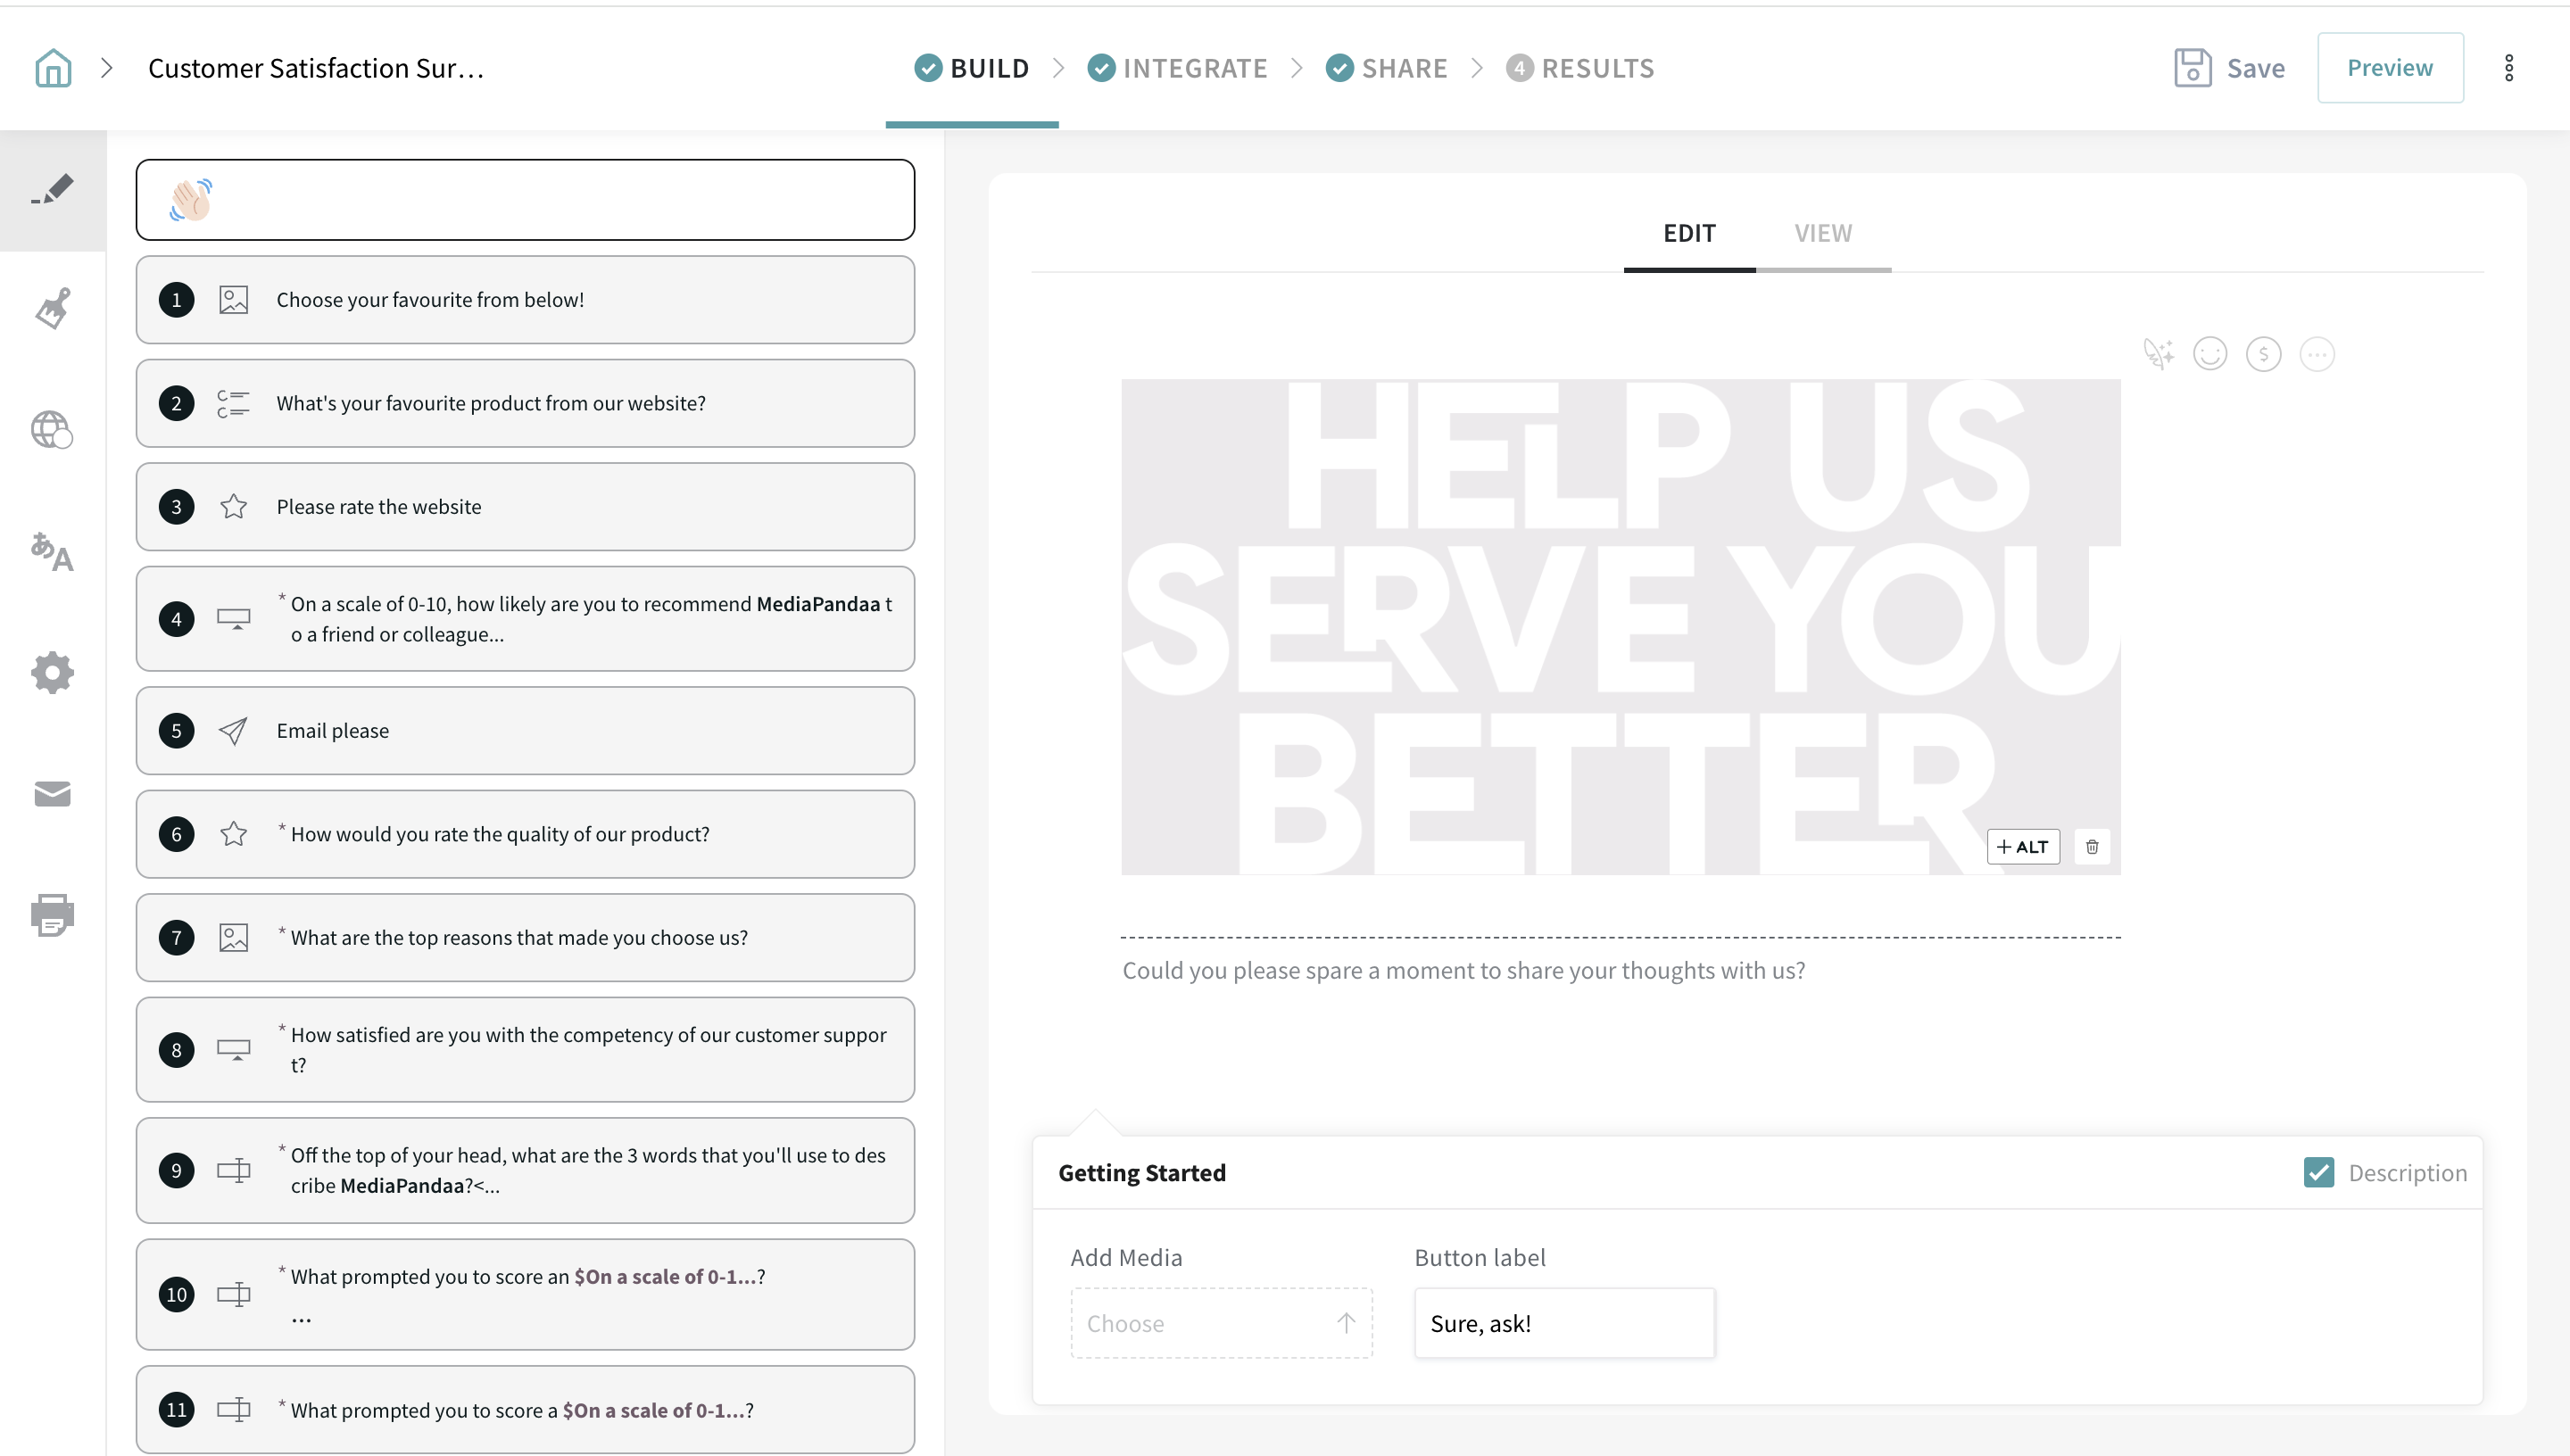Open the globe sidebar icon

[52, 430]
